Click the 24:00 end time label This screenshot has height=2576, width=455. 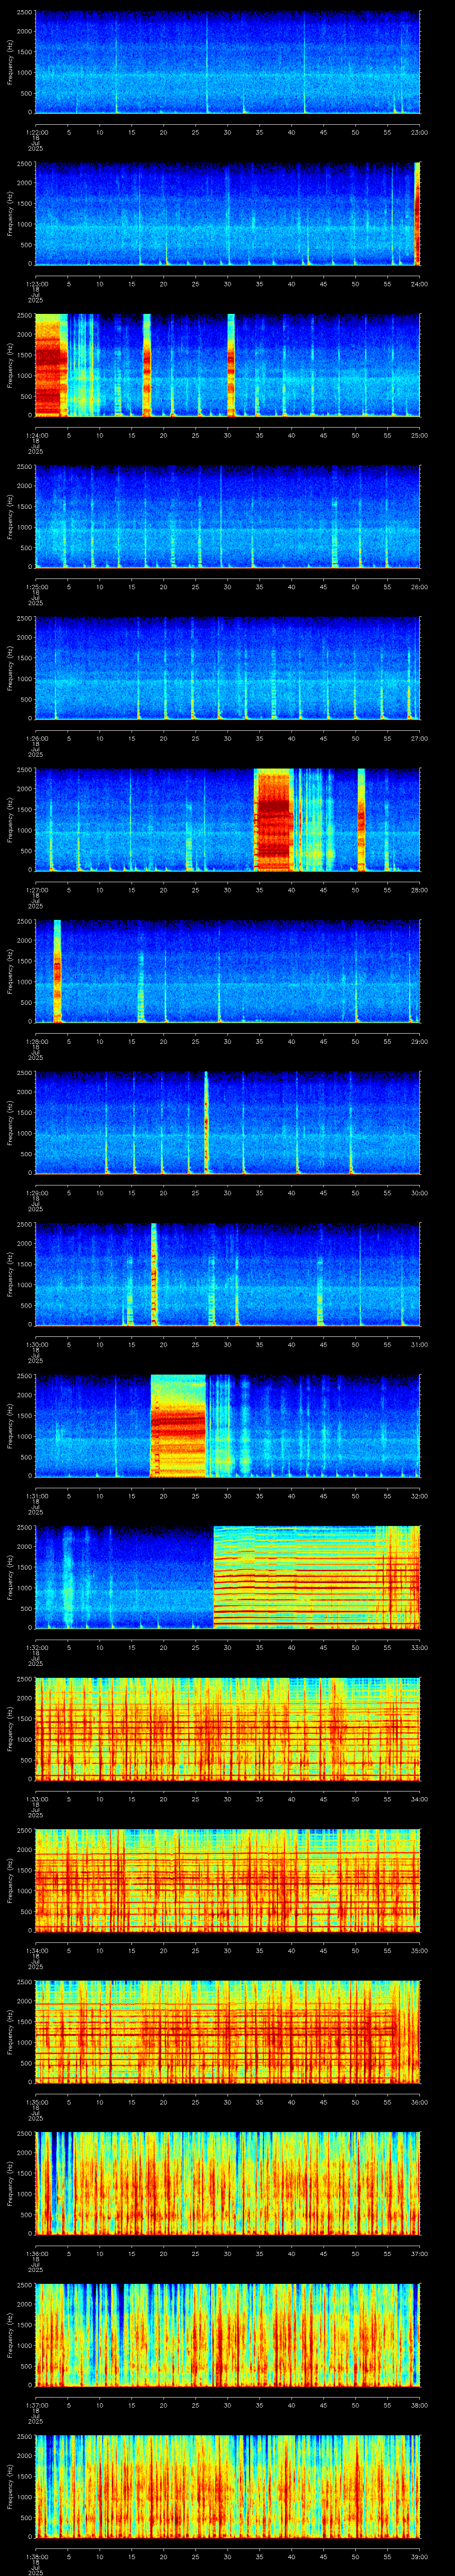pyautogui.click(x=420, y=284)
